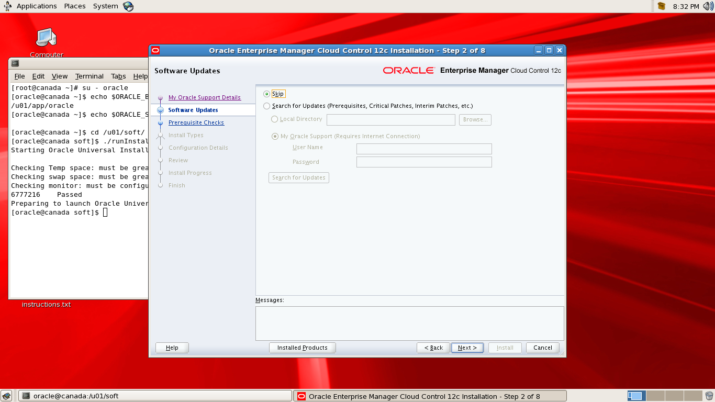This screenshot has height=402, width=715.
Task: Select the Local Directory radio button
Action: coord(275,119)
